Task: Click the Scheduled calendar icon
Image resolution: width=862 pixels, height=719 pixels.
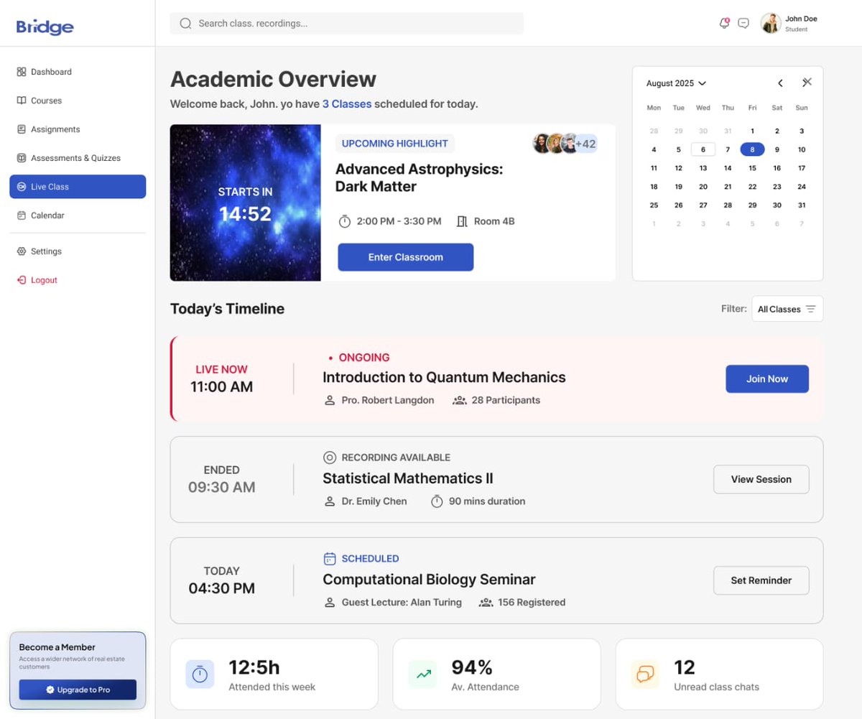Action: coord(330,558)
